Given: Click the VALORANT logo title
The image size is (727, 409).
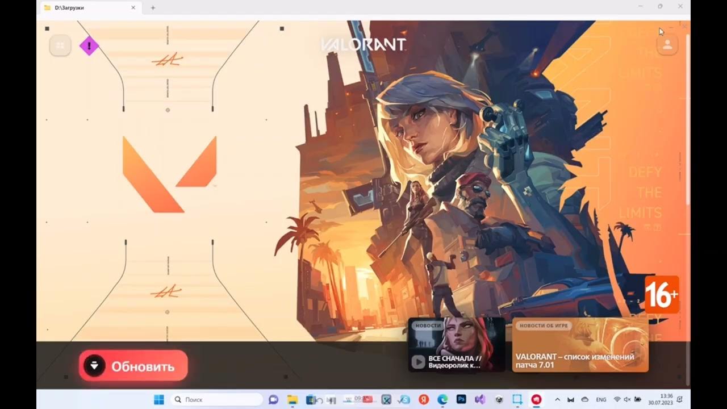Looking at the screenshot, I should 363,45.
